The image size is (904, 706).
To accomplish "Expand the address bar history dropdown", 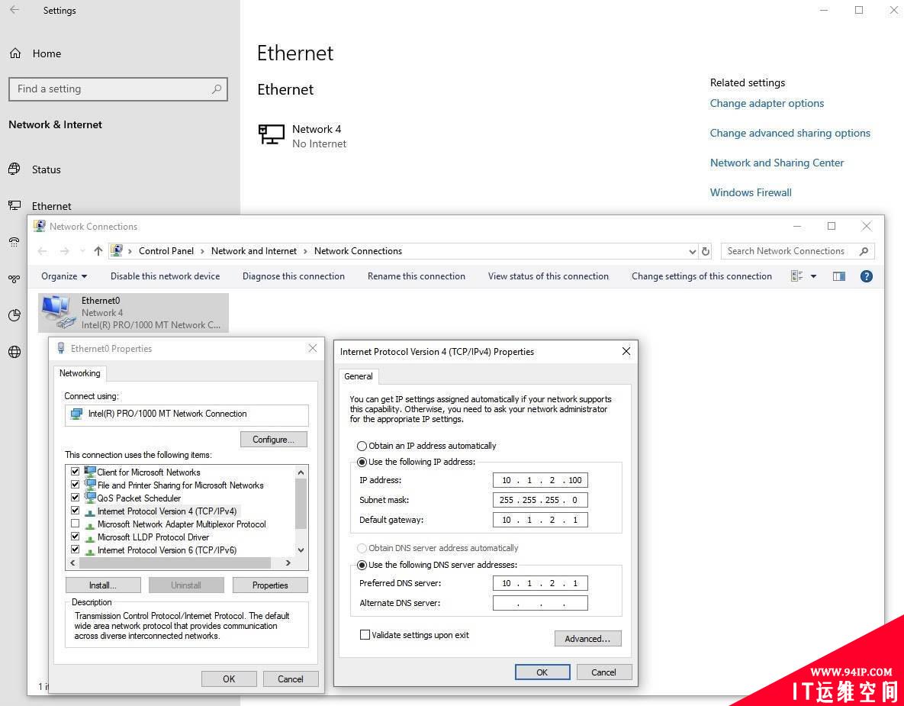I will tap(693, 251).
